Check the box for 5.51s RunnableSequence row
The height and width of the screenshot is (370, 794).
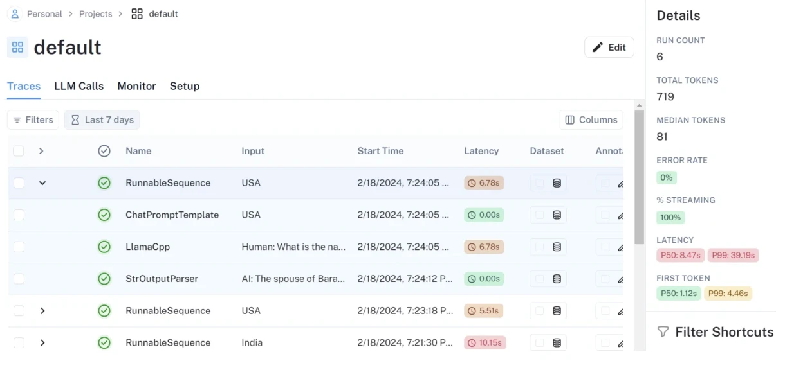click(x=19, y=311)
